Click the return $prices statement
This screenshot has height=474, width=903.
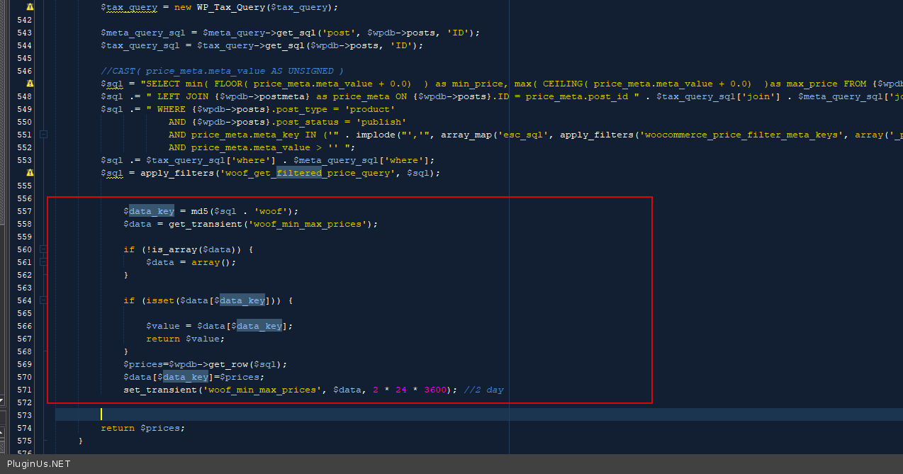(142, 428)
